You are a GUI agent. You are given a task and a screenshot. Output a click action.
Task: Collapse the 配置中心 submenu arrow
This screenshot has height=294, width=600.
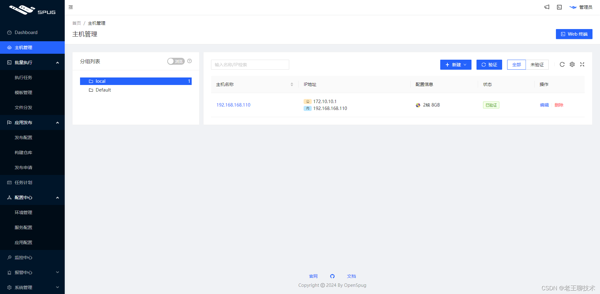(58, 197)
